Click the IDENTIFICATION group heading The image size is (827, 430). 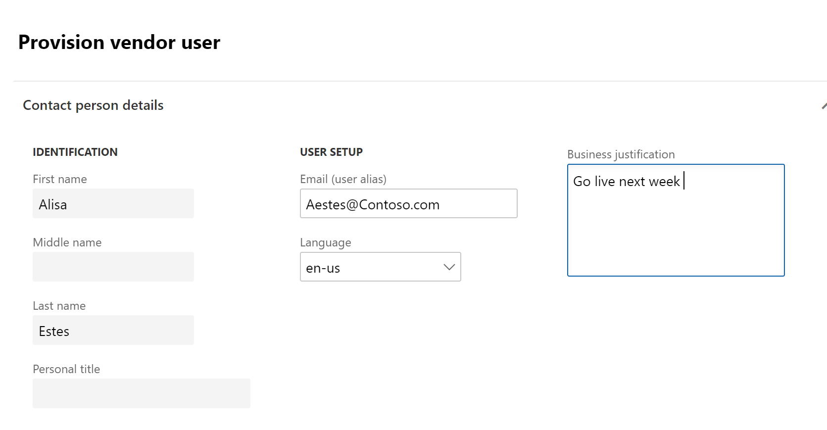coord(75,152)
